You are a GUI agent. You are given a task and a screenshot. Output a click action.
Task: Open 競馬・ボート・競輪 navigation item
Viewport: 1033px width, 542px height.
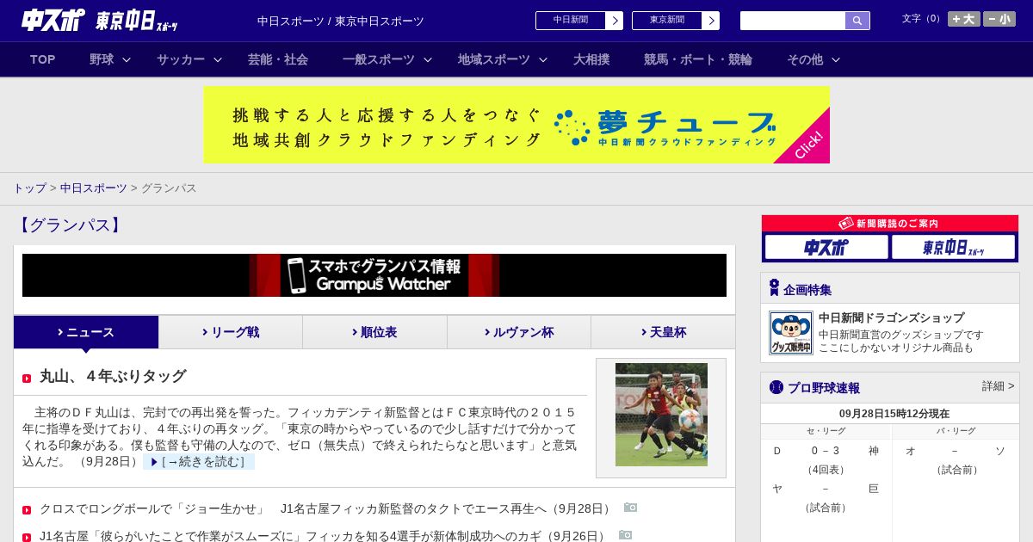click(x=698, y=59)
